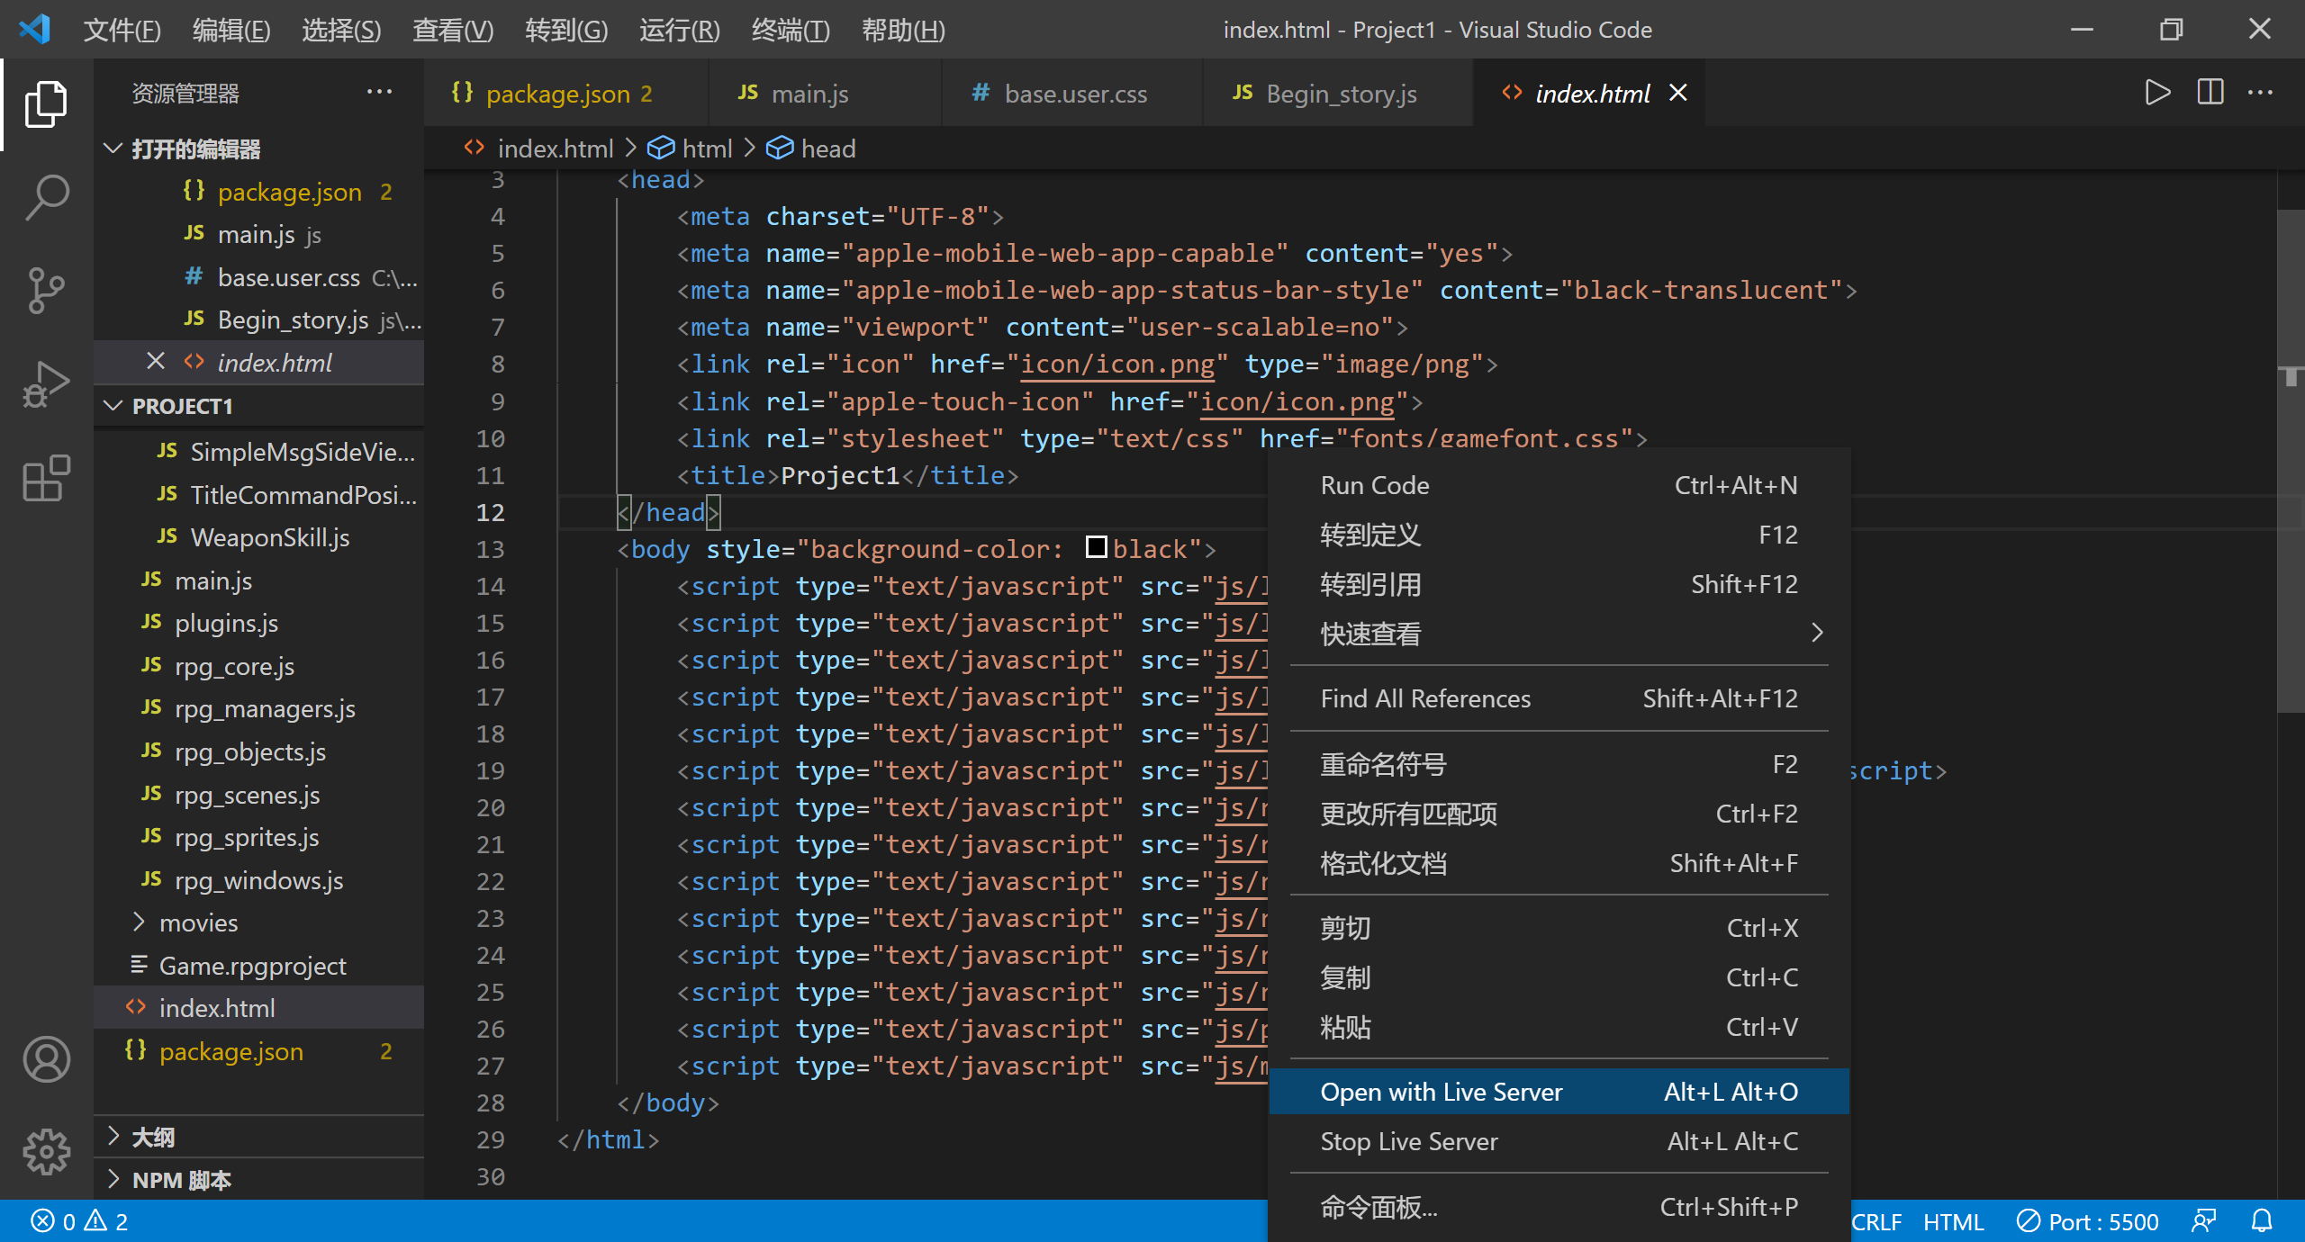Viewport: 2305px width, 1242px height.
Task: Collapse the PROJECT1 folder section
Action: [x=258, y=406]
